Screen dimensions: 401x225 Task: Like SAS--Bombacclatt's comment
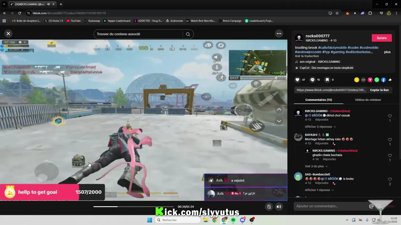click(x=390, y=179)
